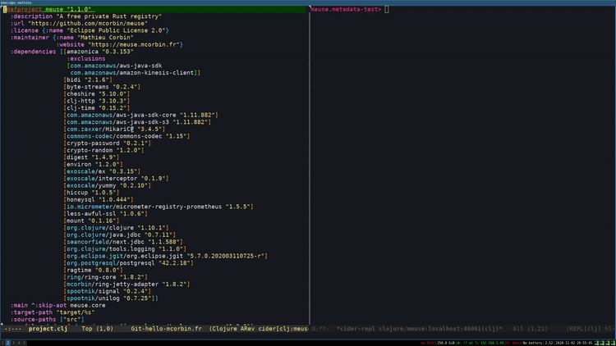Click the No battery status in bottom bar
Screen dimensions: 616x346
coord(532,344)
